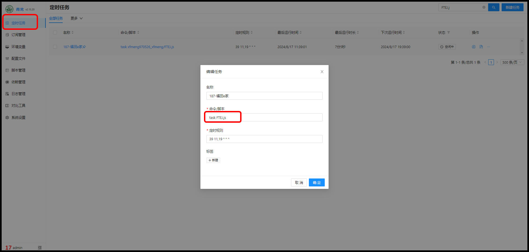Click the admin user label
Screen dimensions: 529x252
point(18,248)
